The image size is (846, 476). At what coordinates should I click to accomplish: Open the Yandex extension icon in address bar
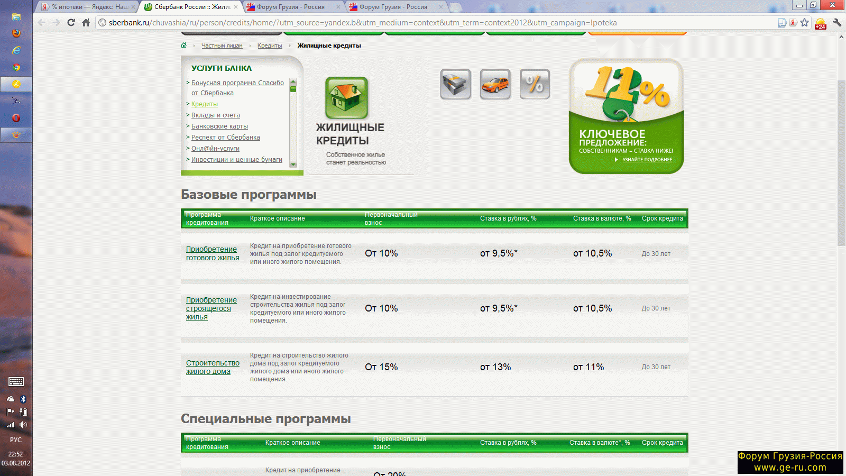pyautogui.click(x=793, y=23)
